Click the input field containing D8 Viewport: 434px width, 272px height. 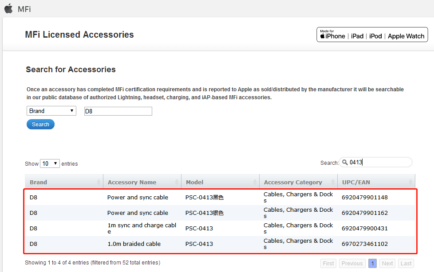coord(118,111)
